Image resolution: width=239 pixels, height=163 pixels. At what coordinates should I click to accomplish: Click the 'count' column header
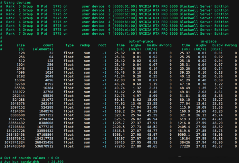tap(48, 45)
